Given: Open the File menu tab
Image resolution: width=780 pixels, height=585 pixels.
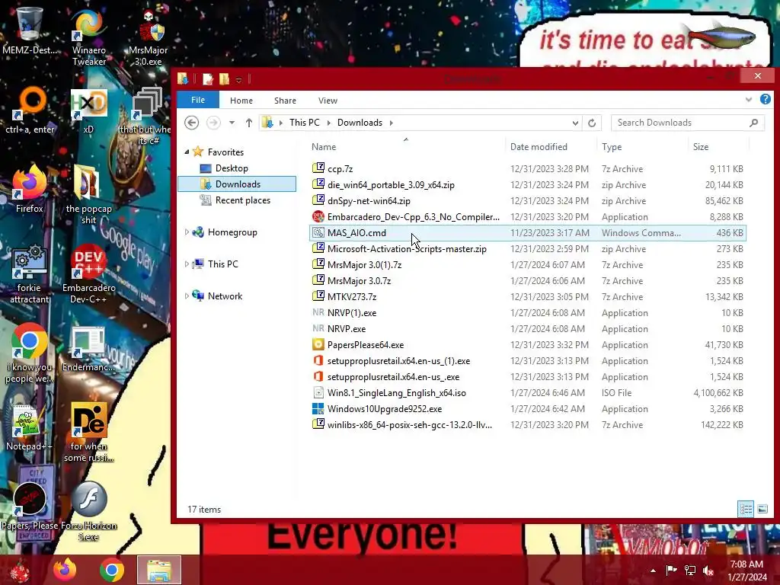Looking at the screenshot, I should 198,100.
